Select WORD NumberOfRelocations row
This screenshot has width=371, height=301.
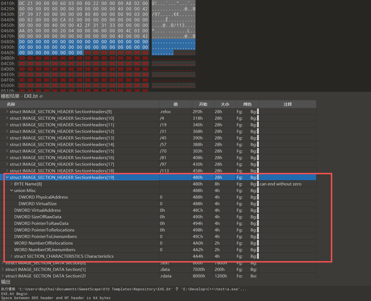[44, 243]
